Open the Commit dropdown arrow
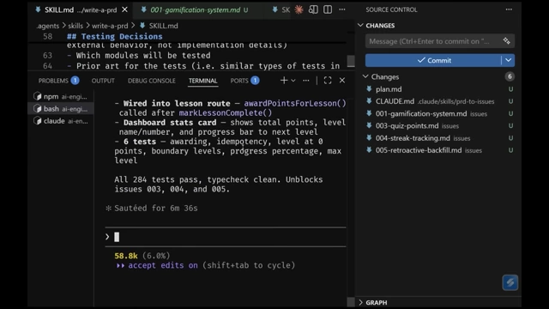 tap(508, 60)
